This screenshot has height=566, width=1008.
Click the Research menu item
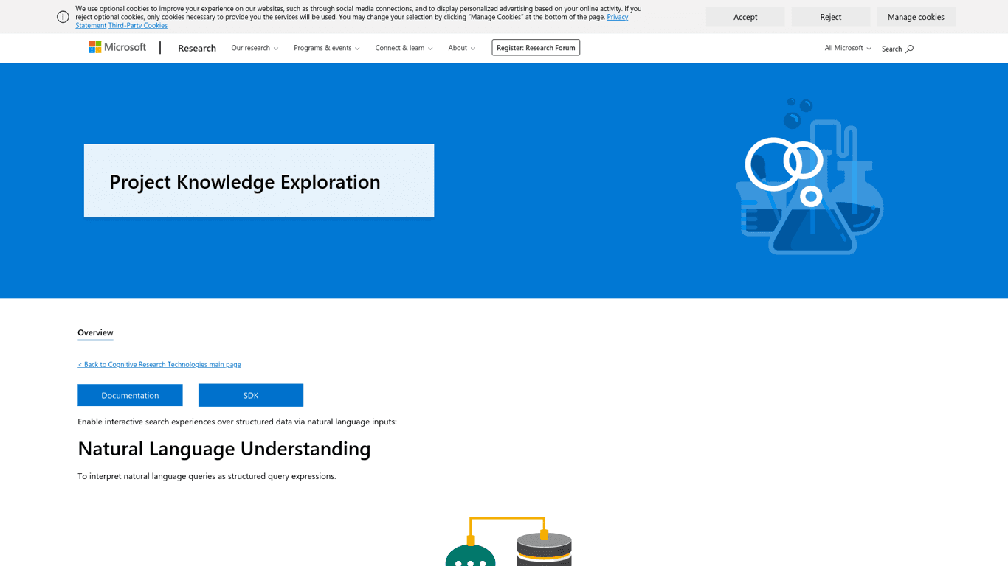pos(196,48)
